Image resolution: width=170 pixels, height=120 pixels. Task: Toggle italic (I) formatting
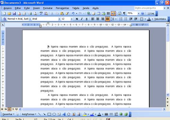pos(82,19)
